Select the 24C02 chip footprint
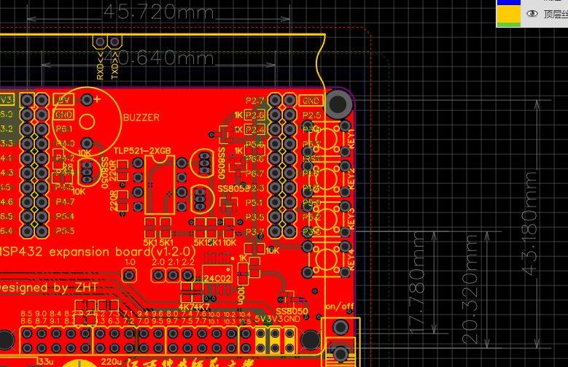568x367 pixels. click(217, 274)
